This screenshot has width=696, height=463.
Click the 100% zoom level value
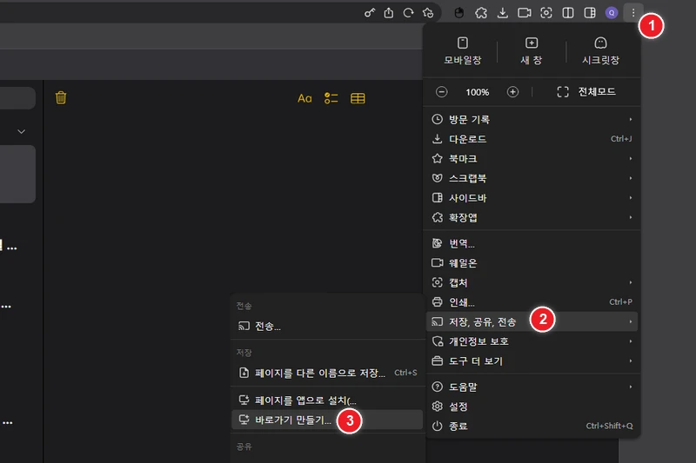[477, 92]
